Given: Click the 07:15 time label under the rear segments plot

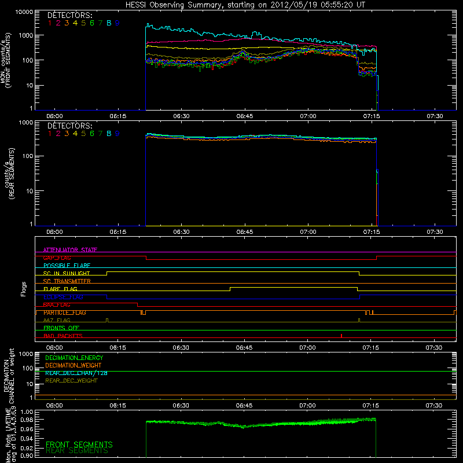Looking at the screenshot, I should (x=371, y=232).
